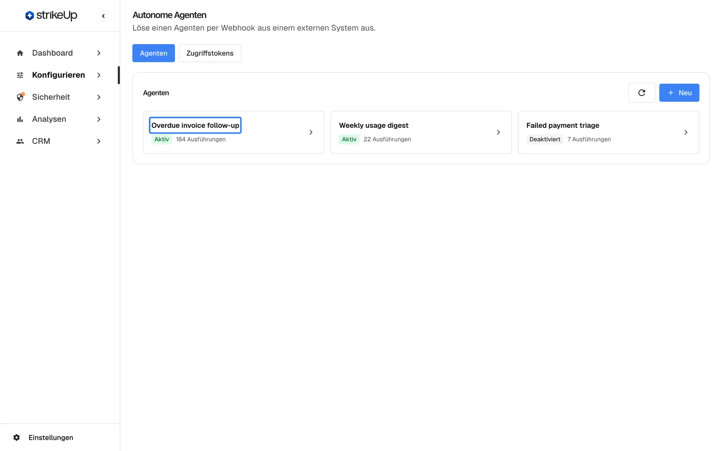The image size is (722, 451).
Task: Click the Aktiv badge on Weekly usage digest
Action: 349,139
